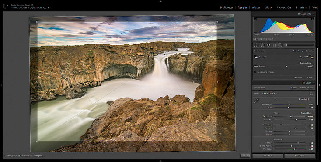The height and width of the screenshot is (162, 321).
Task: Switch to the Biblioteca module
Action: [x=226, y=7]
